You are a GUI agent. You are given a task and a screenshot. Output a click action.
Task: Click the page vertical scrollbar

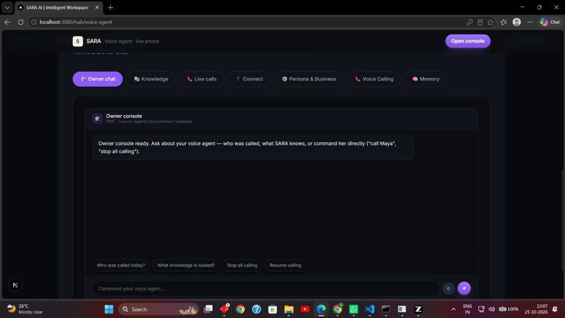point(562,220)
